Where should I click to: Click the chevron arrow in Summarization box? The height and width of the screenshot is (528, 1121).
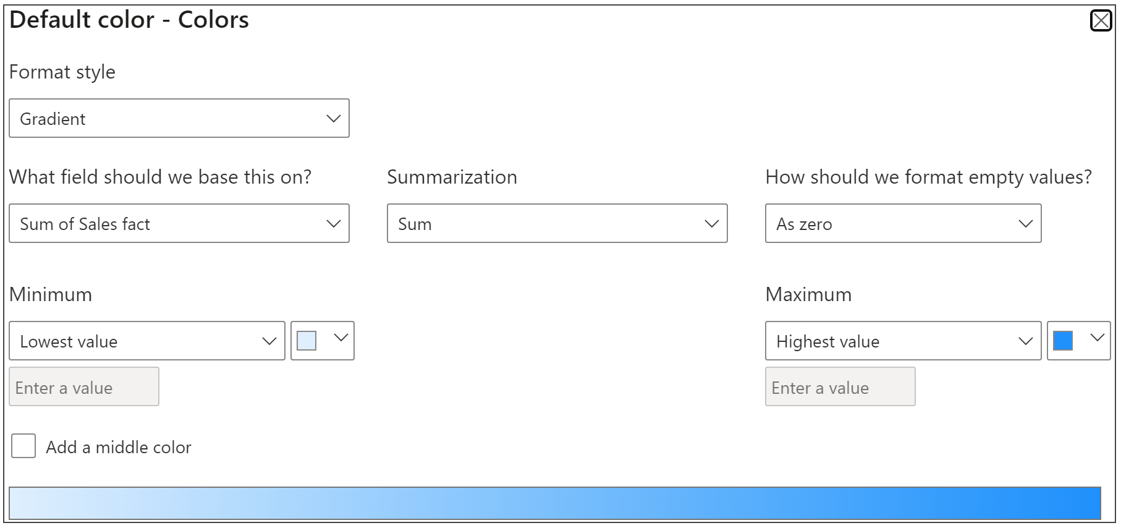pyautogui.click(x=711, y=223)
